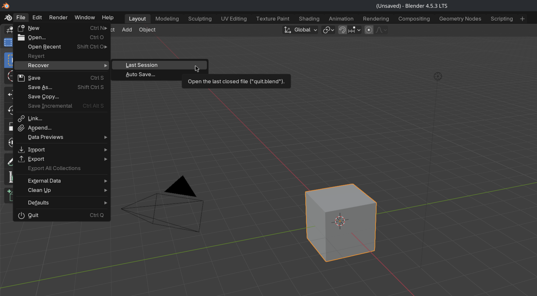The image size is (537, 296).
Task: Expand the Export submenu
Action: 62,159
